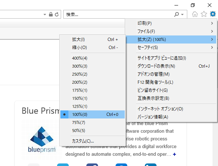218x166 pixels.
Task: Open the Favorites star icon
Action: click(204, 14)
